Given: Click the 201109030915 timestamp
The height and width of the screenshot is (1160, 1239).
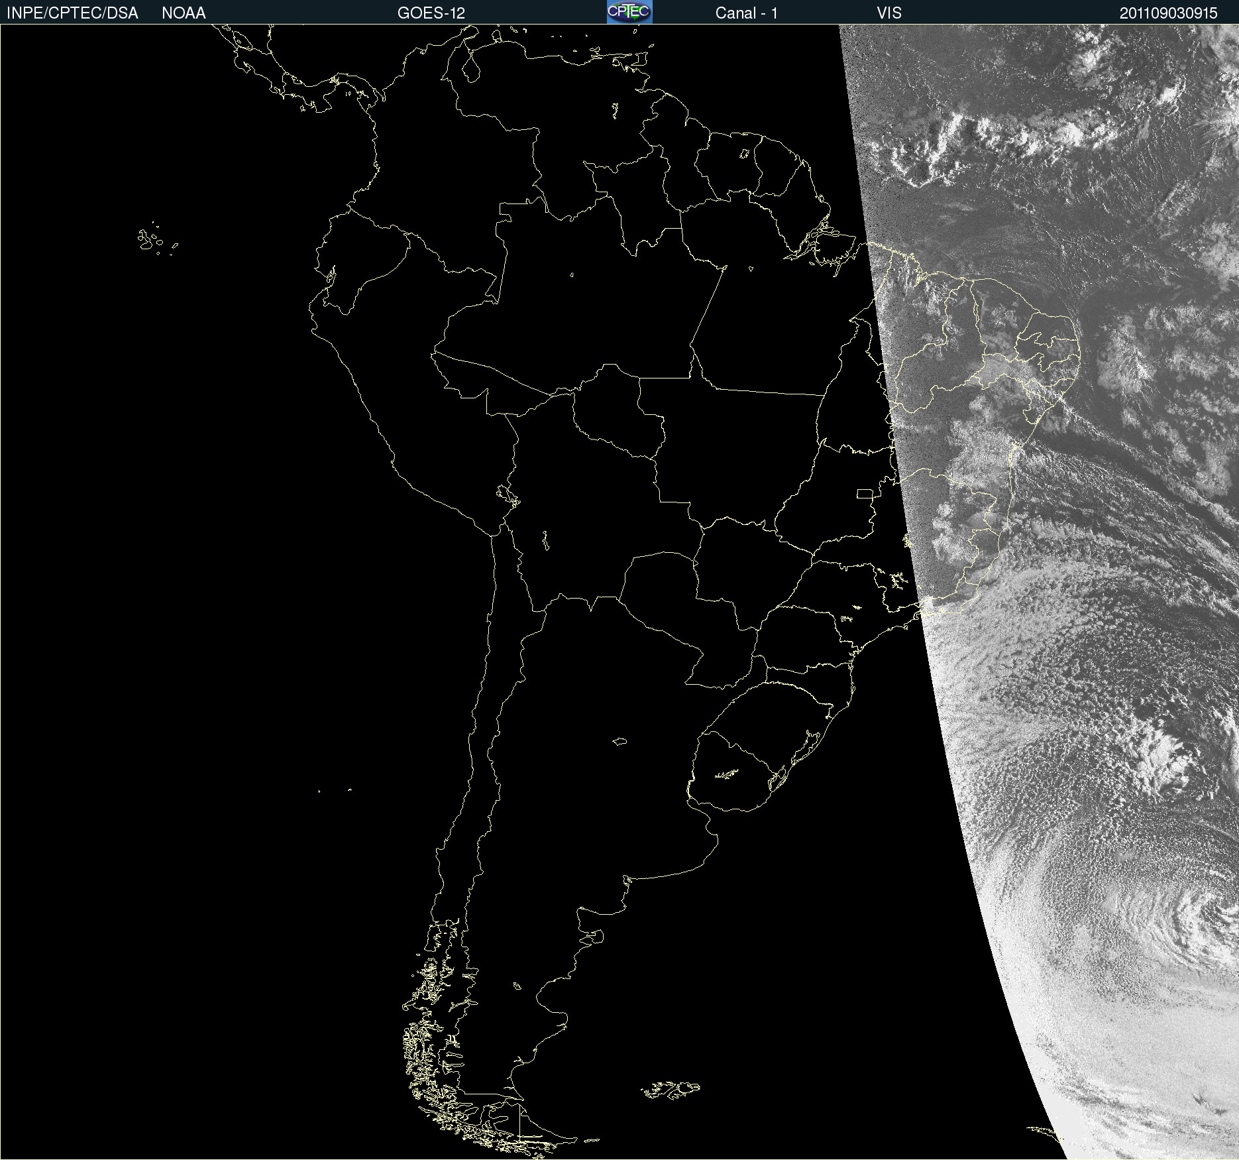Looking at the screenshot, I should tap(1169, 13).
